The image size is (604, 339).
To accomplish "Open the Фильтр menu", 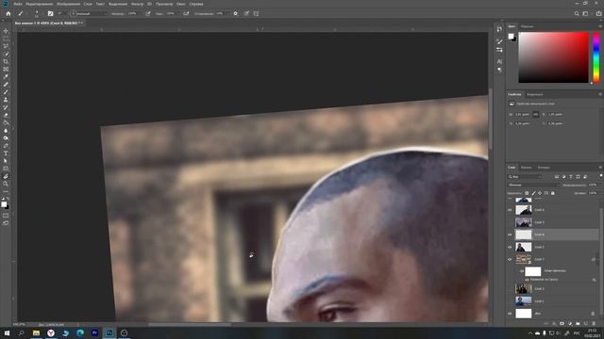I will [137, 4].
